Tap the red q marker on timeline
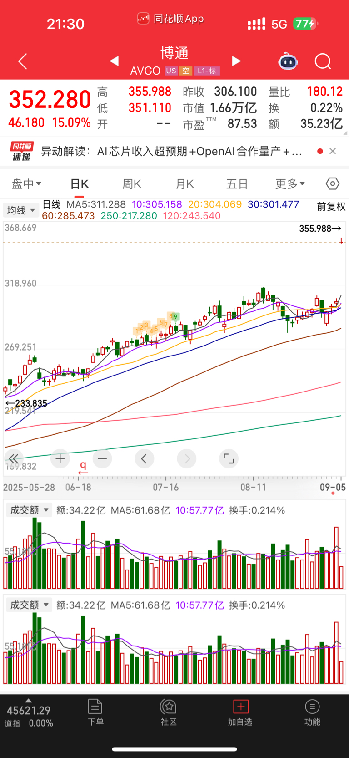The width and height of the screenshot is (349, 758). coord(83,468)
